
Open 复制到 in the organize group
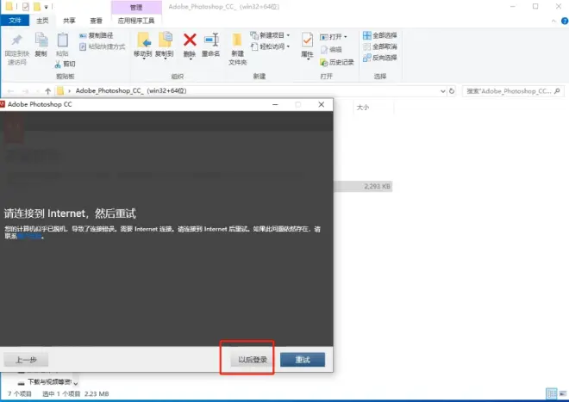(x=165, y=46)
